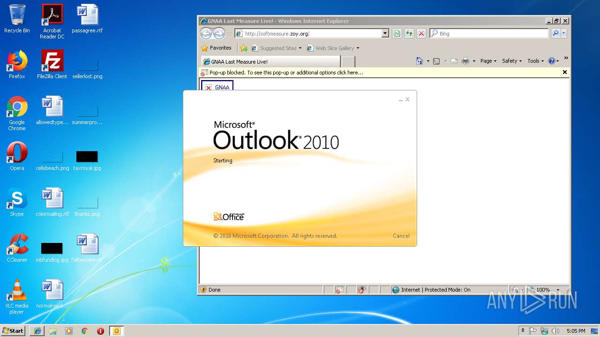Screen dimensions: 600x337
Task: Click the Home icon in IE command bar
Action: coord(420,61)
